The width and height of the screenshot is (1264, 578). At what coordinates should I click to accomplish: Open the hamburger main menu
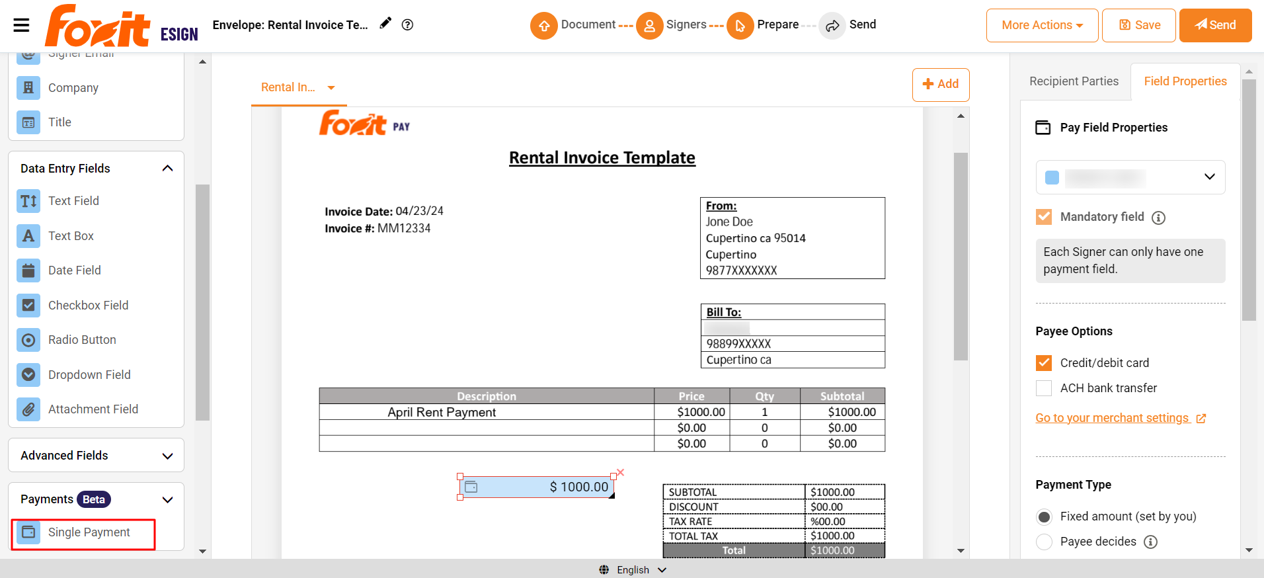pos(21,25)
